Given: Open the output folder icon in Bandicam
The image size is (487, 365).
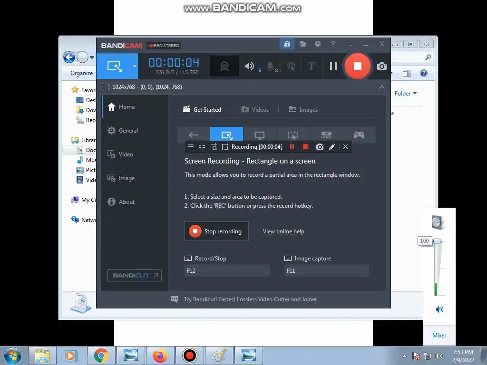Looking at the screenshot, I should coord(302,44).
